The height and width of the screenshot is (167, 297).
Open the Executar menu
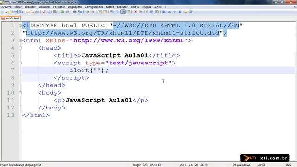pyautogui.click(x=122, y=7)
